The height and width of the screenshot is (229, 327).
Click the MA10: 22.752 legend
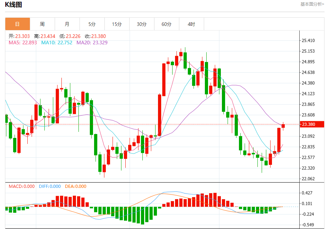[57, 43]
